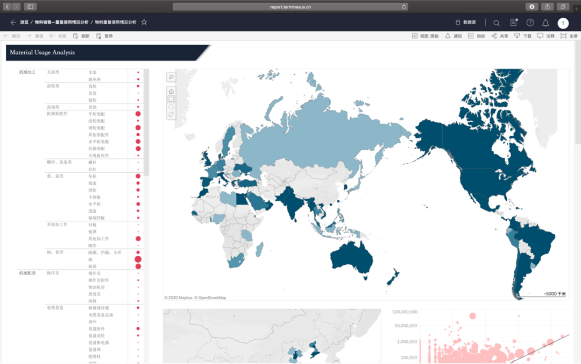Click 刷新 to refresh the data

(x=81, y=36)
